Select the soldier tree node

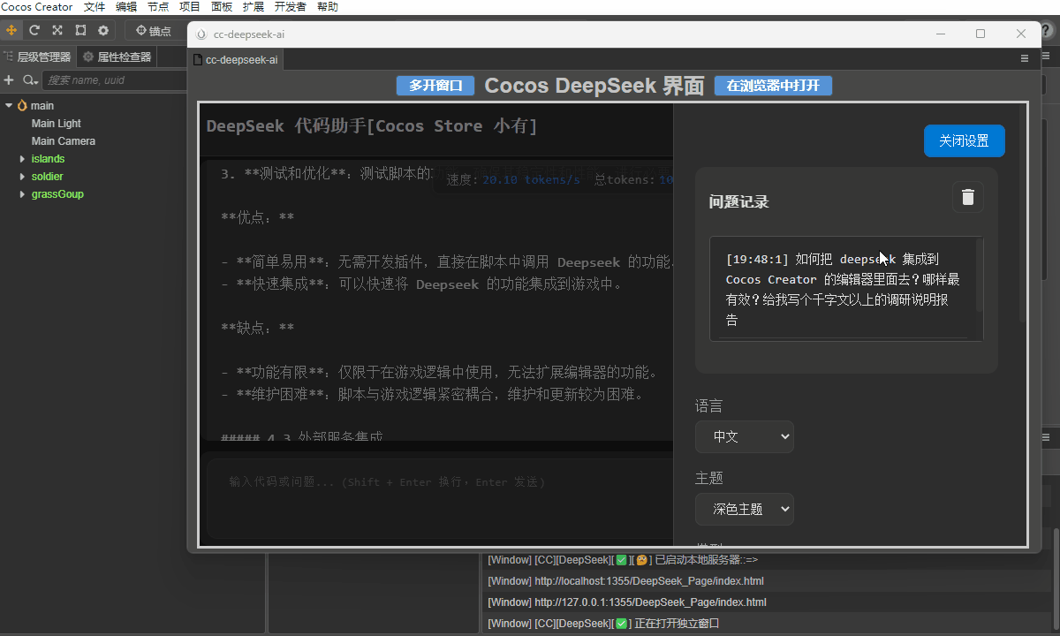click(47, 177)
